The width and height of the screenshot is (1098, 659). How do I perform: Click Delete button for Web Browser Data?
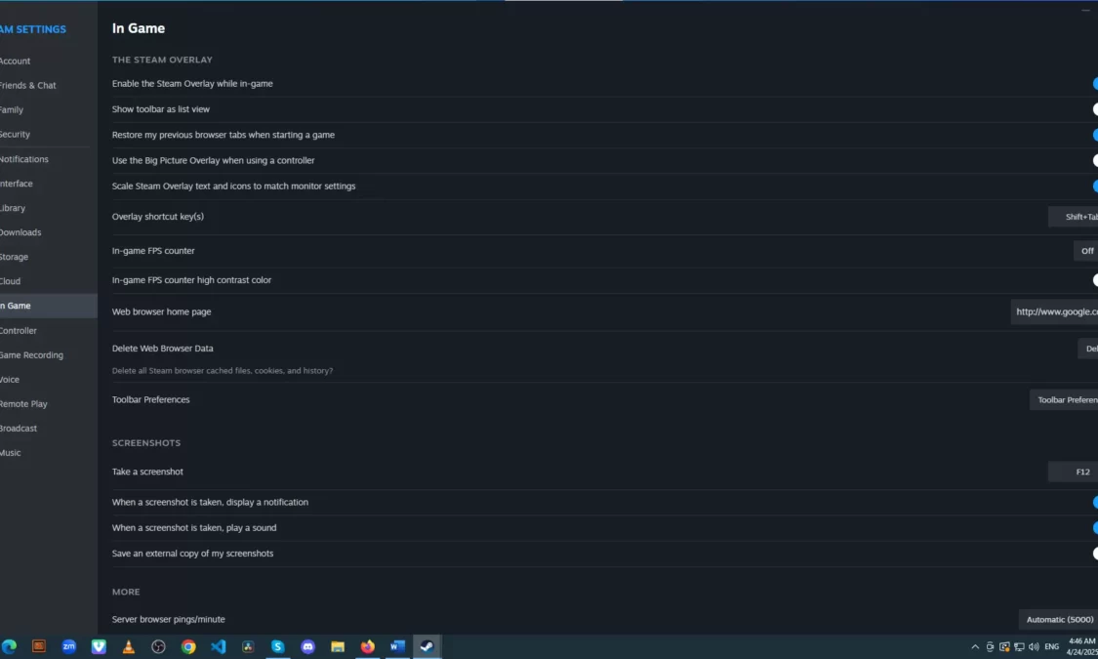[1087, 349]
